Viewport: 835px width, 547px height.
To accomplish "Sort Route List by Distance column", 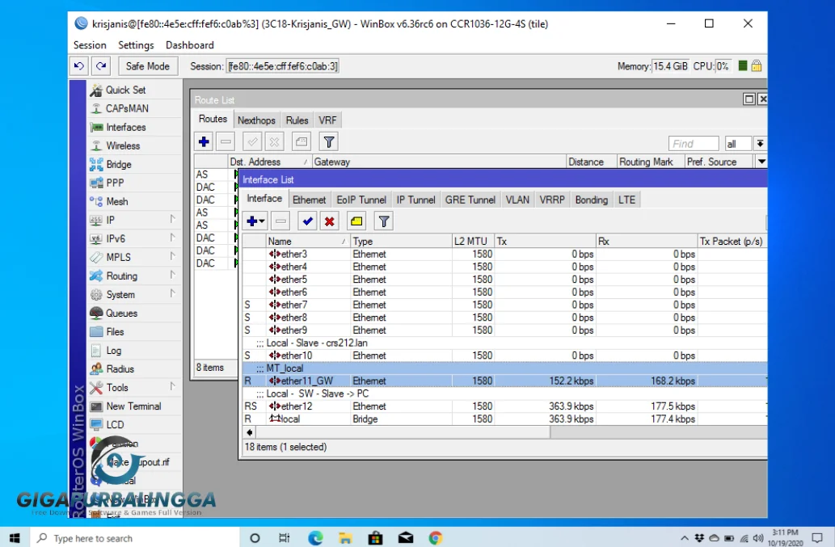I will pyautogui.click(x=591, y=162).
